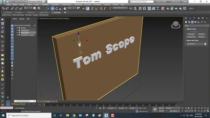Image resolution: width=210 pixels, height=118 pixels.
Task: Open Select by Name dialog
Action: point(39,9)
